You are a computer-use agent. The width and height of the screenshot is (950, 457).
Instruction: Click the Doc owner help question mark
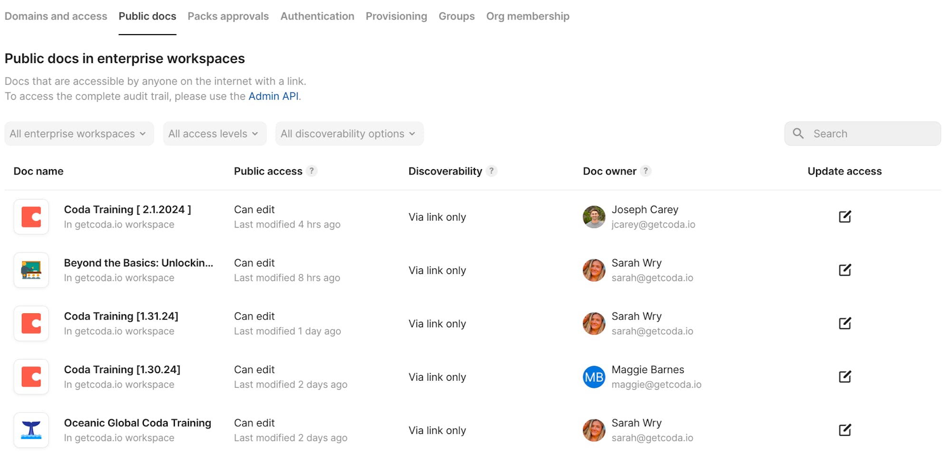[x=646, y=171]
